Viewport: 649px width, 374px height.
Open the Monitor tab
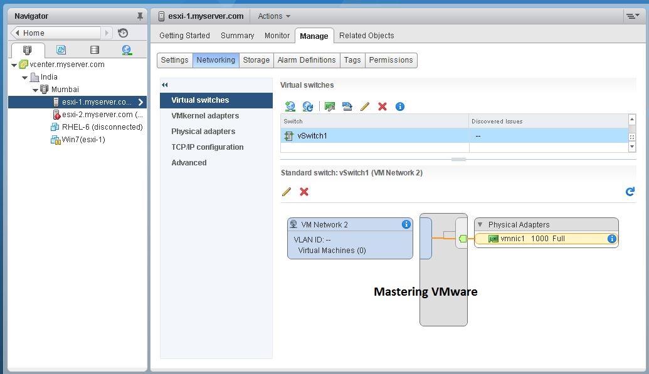click(x=277, y=36)
